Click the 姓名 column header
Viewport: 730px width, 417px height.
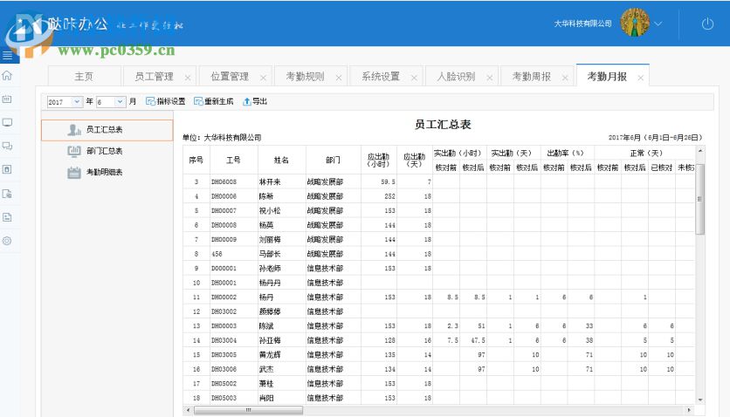coord(281,160)
